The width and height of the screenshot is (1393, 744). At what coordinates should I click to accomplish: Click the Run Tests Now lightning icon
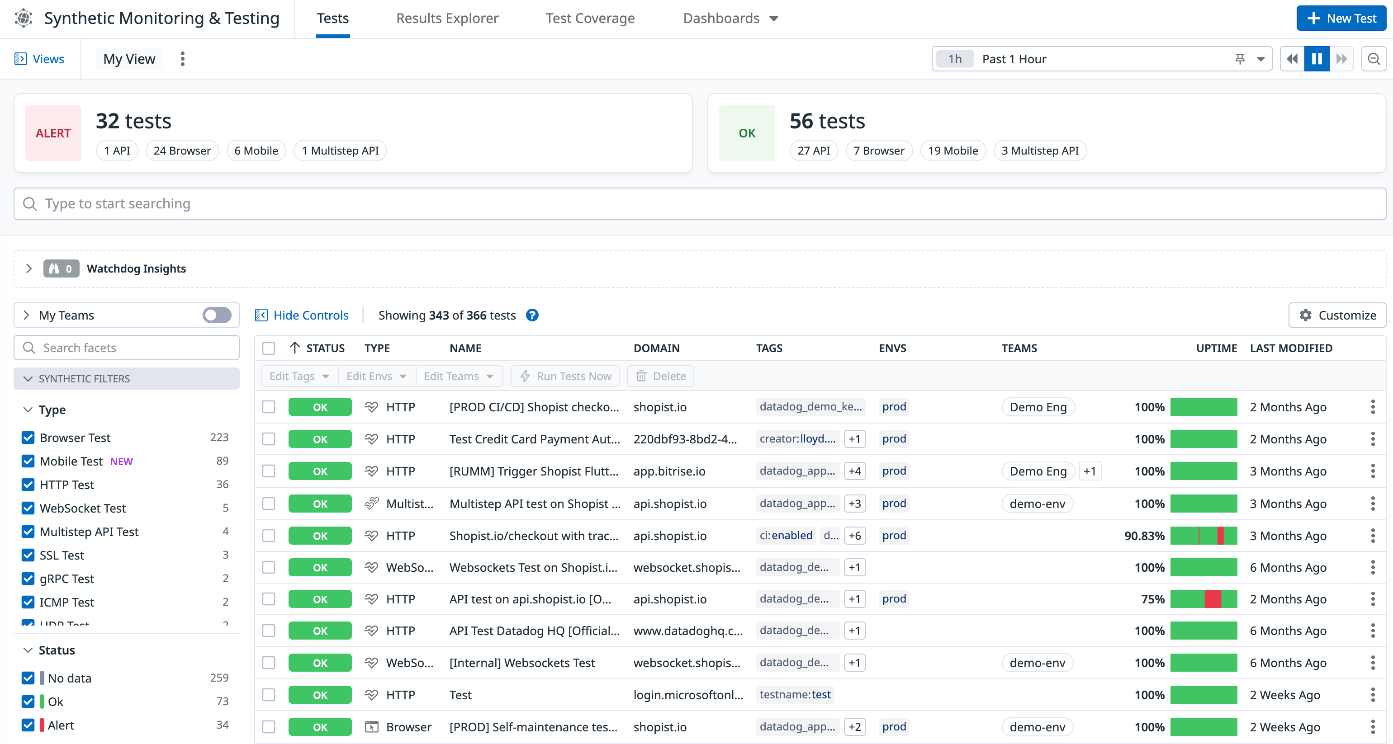(x=525, y=376)
